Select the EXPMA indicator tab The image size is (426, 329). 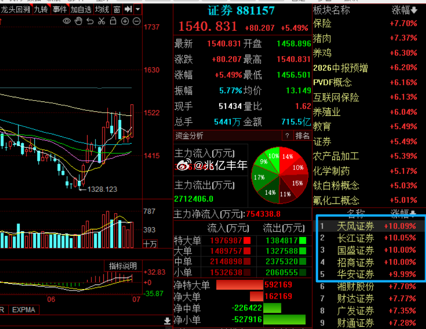[24, 310]
